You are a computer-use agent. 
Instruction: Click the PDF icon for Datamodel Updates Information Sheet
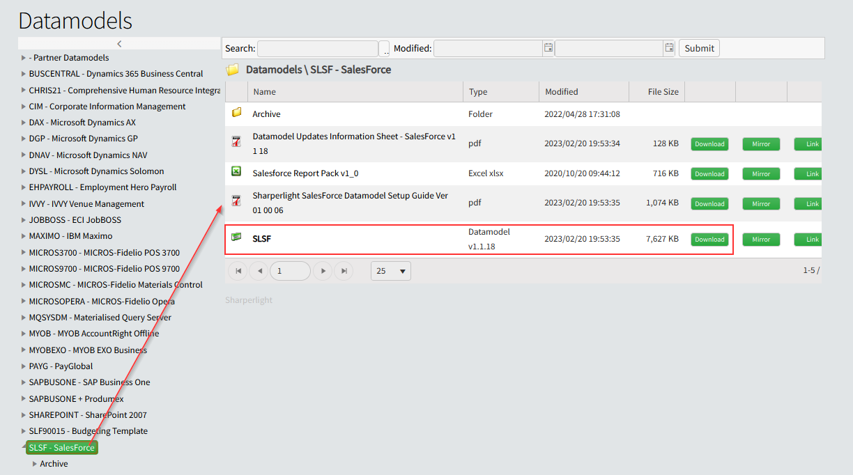pyautogui.click(x=236, y=143)
